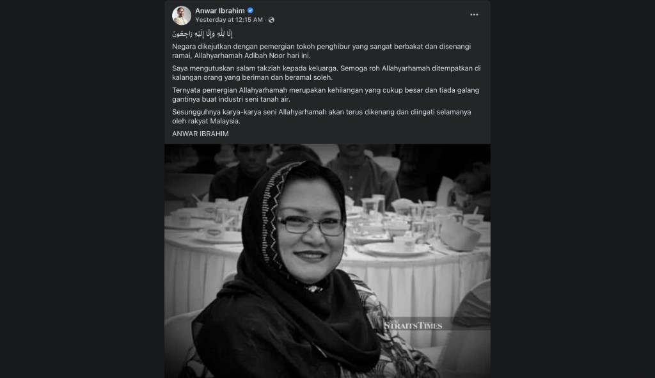Viewport: 655px width, 378px height.
Task: Open the three-dots post options menu
Action: 474,15
